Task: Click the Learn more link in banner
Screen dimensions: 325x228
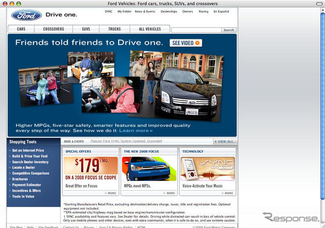Action: coord(136,131)
